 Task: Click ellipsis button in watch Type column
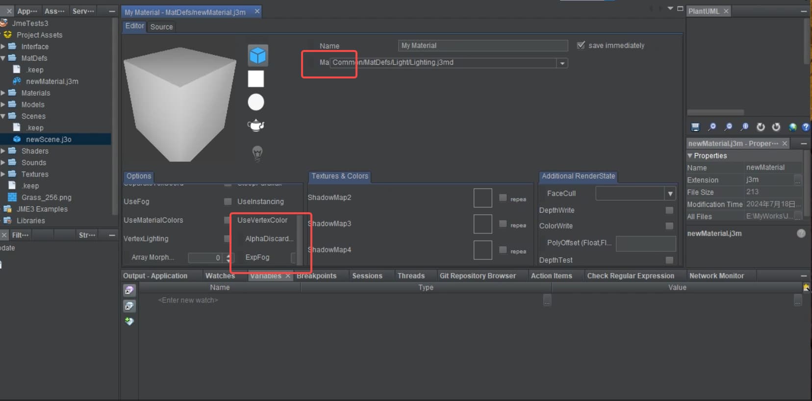(547, 300)
